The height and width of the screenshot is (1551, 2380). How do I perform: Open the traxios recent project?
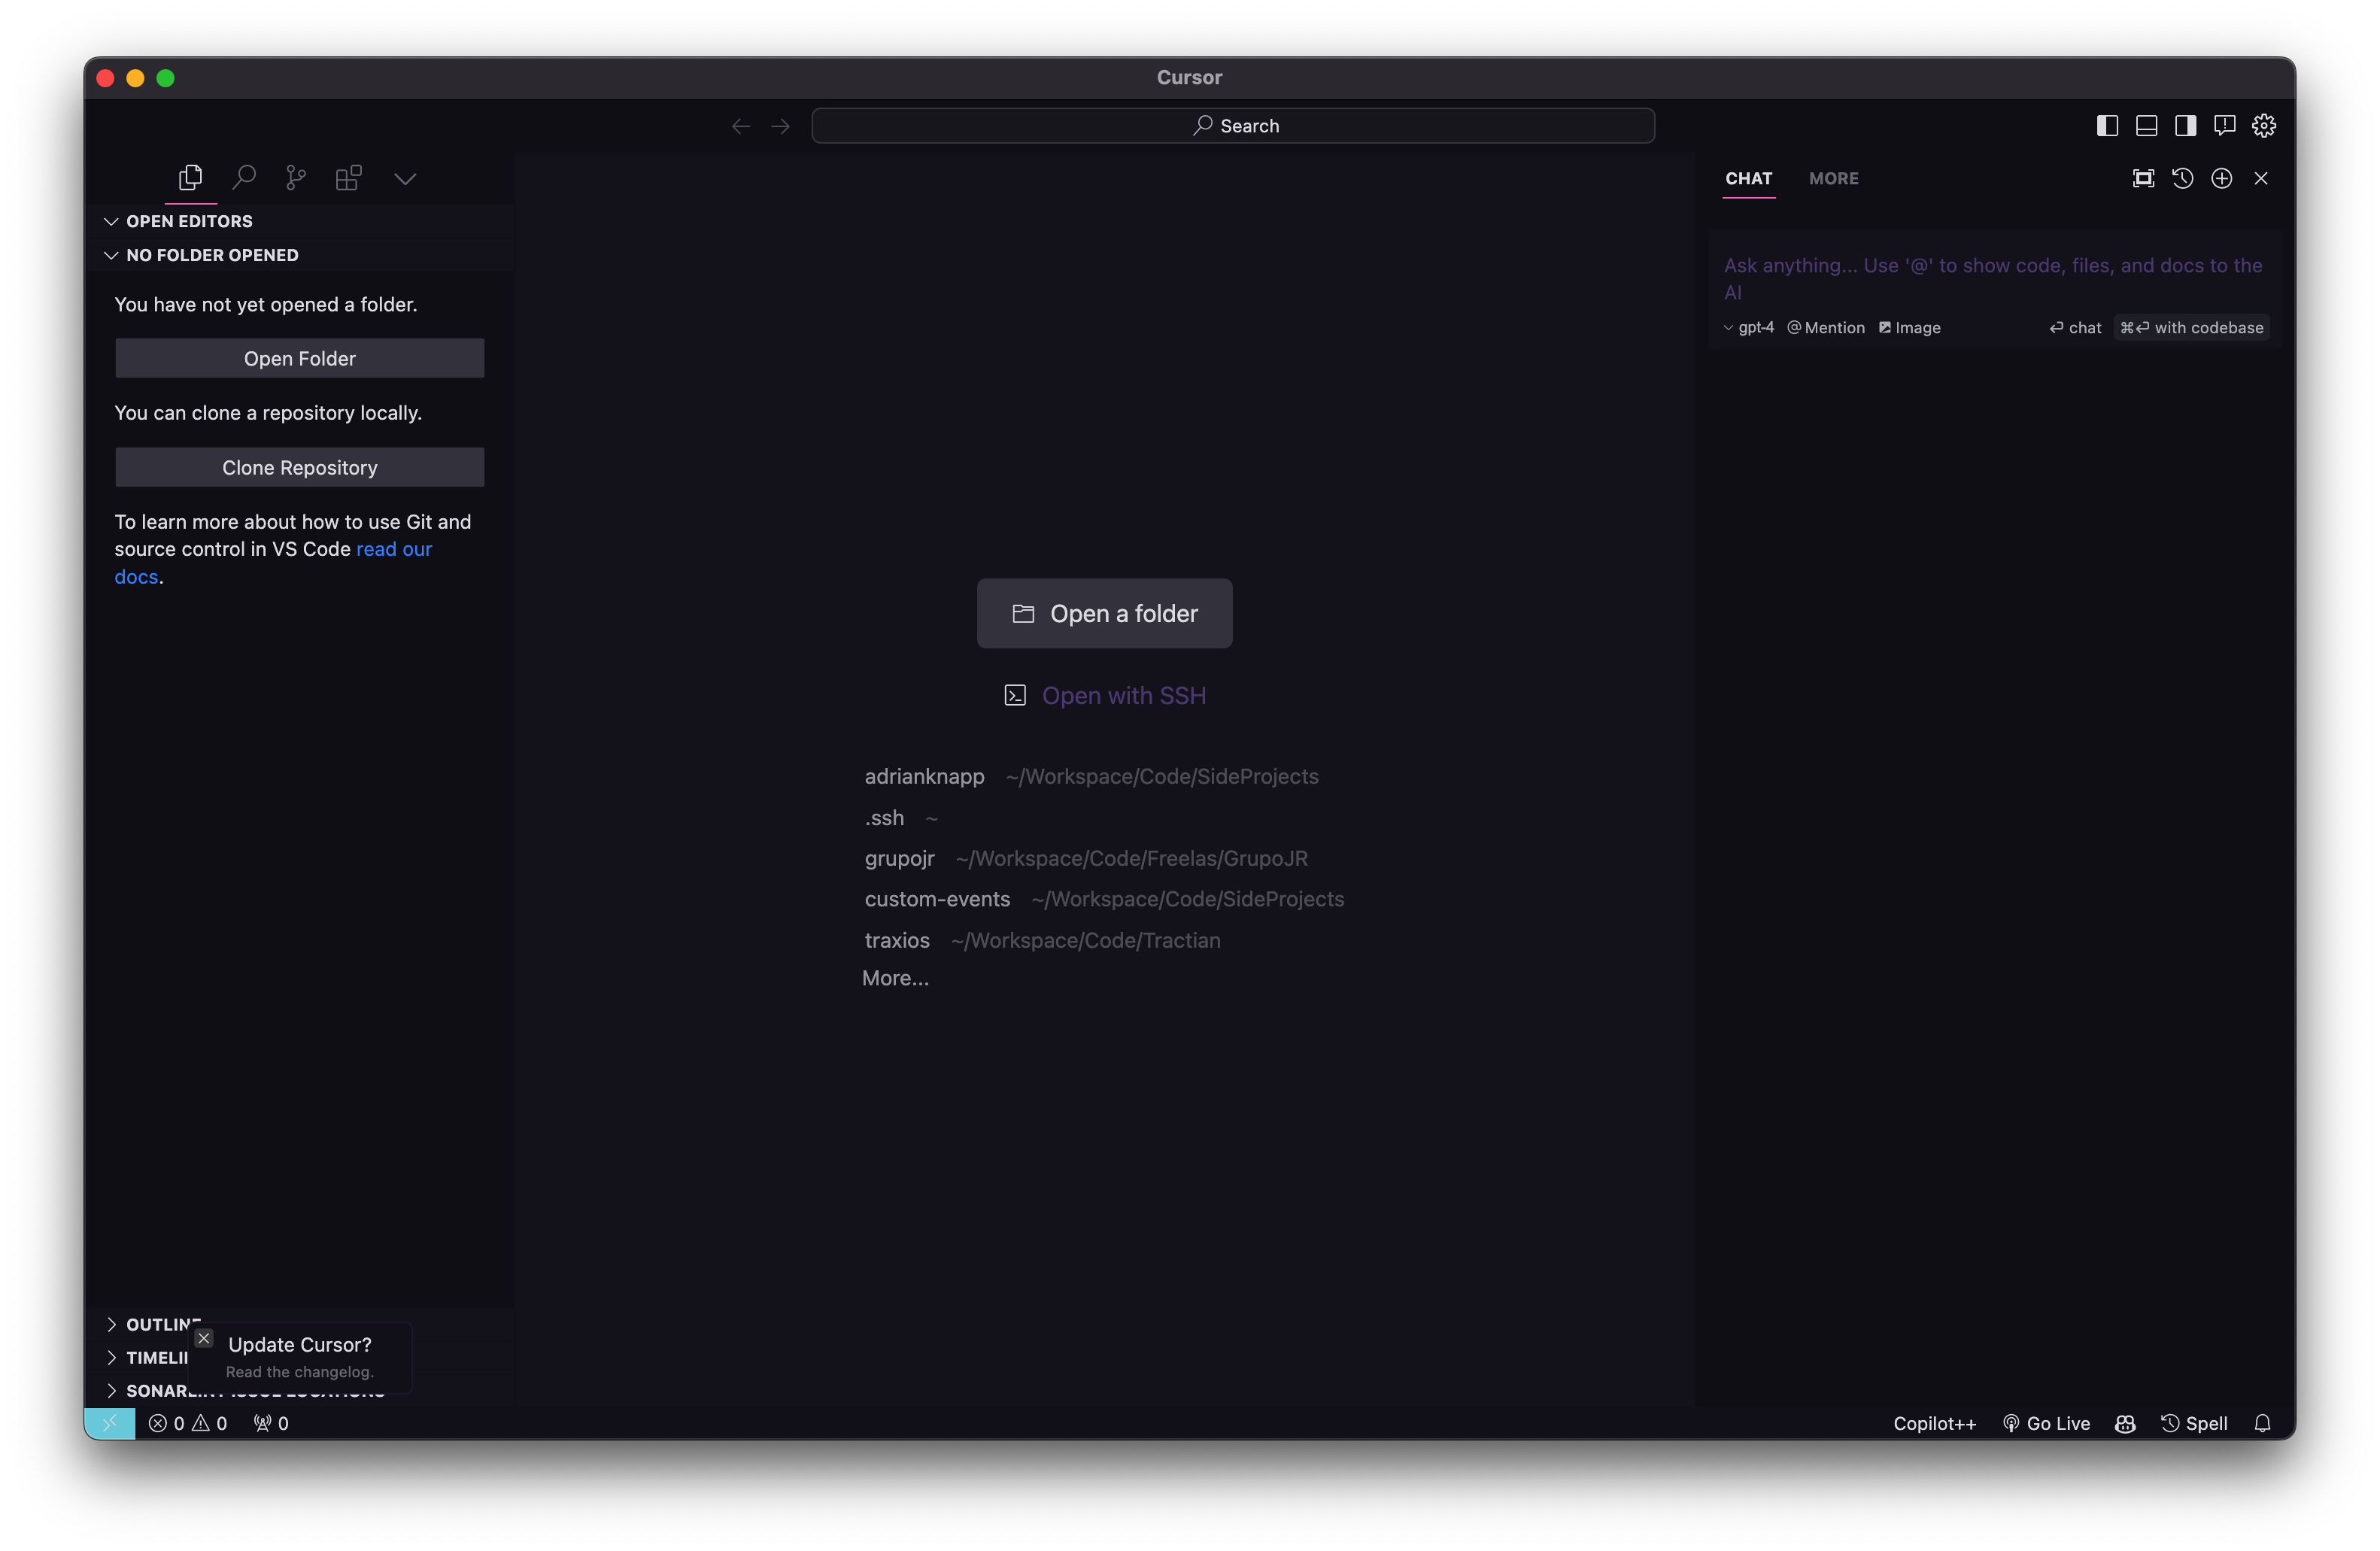[897, 939]
